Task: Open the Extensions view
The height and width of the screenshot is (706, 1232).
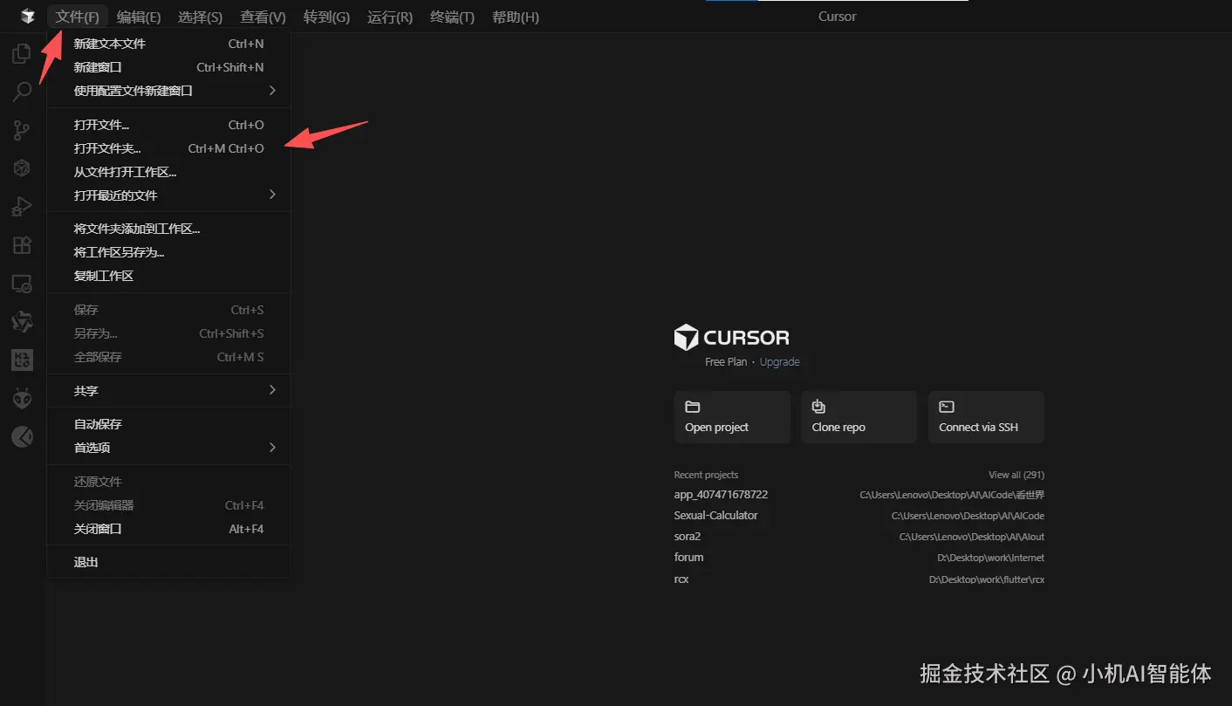Action: click(22, 245)
